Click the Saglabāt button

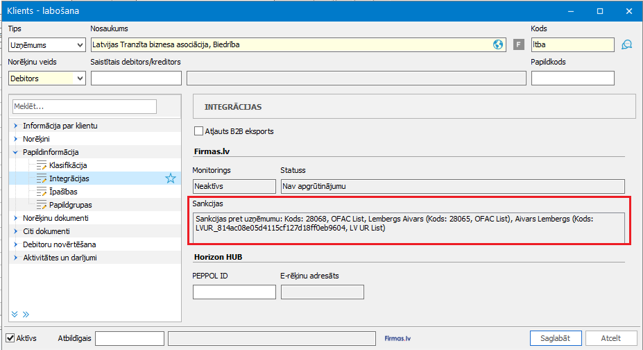(x=555, y=338)
